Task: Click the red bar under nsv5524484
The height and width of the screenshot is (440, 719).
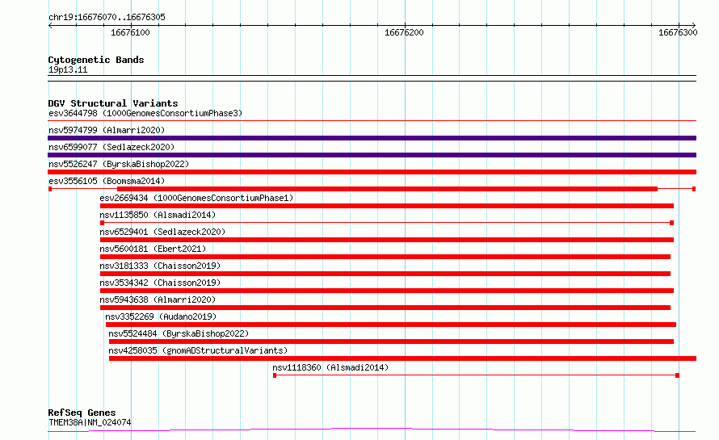Action: (391, 342)
